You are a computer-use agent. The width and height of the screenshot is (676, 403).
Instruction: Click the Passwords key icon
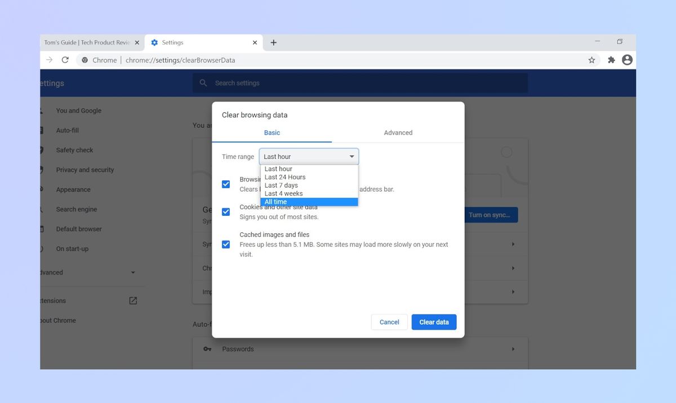click(207, 349)
